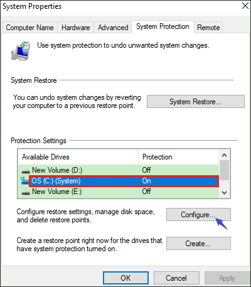
Task: Cancel the System Properties dialog
Action: [x=176, y=278]
